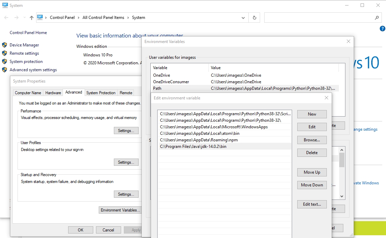Viewport: 386px width, 238px height.
Task: Click shield icon beside Advanced system settings
Action: coord(4,70)
